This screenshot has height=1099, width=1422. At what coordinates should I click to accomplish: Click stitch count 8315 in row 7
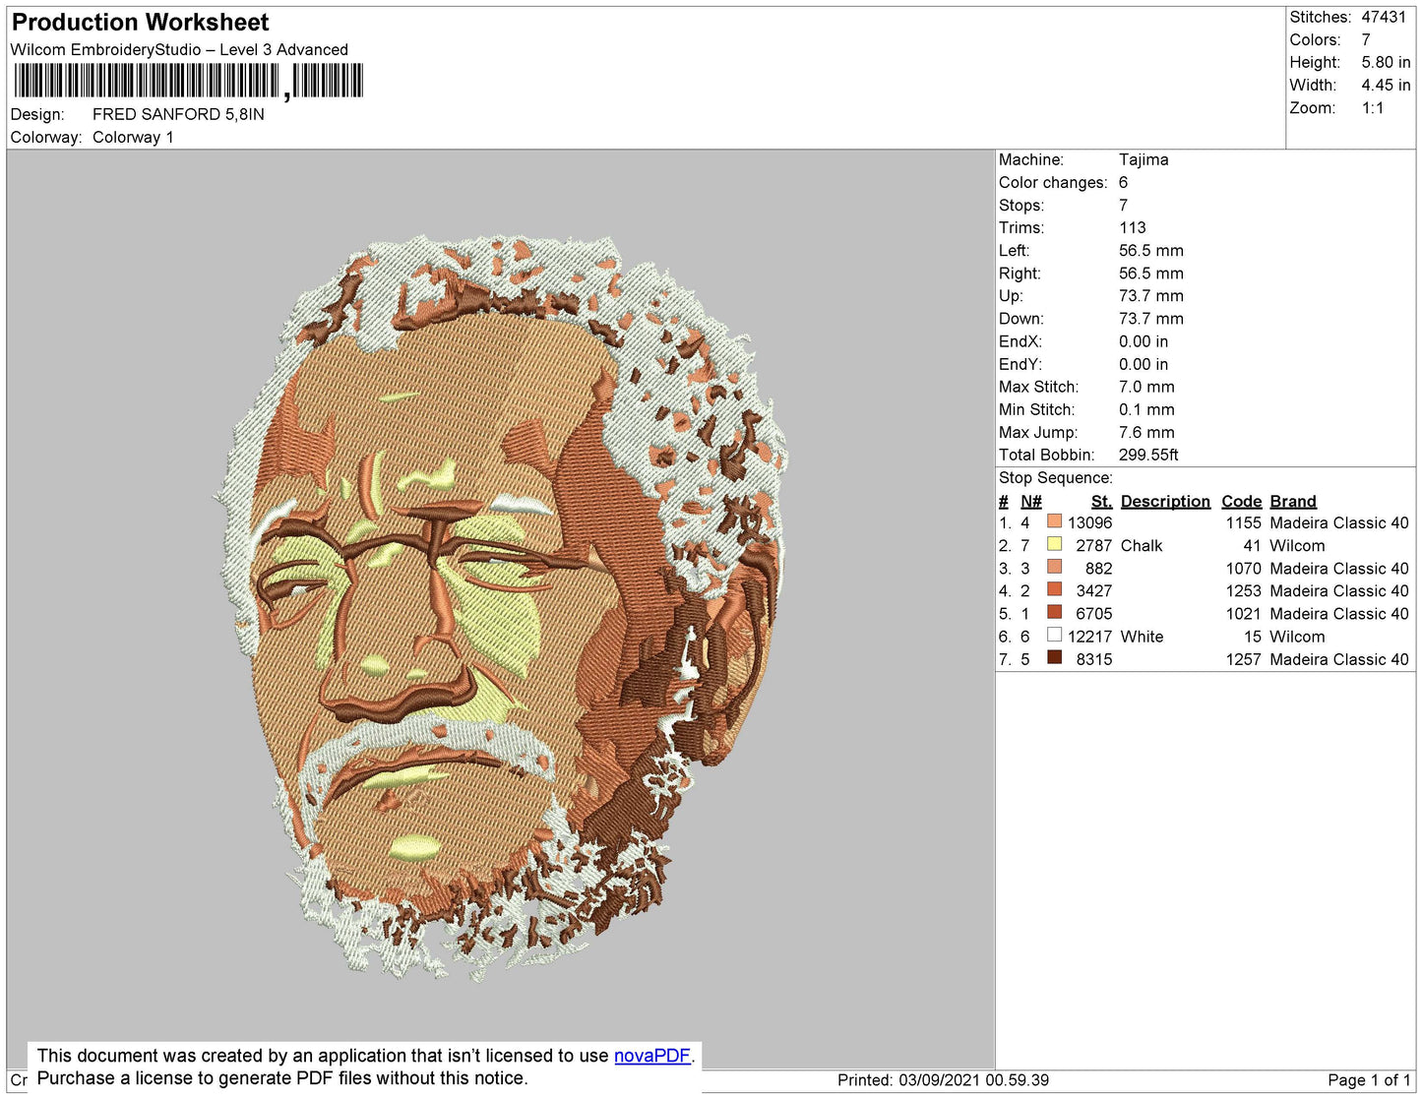click(1094, 659)
